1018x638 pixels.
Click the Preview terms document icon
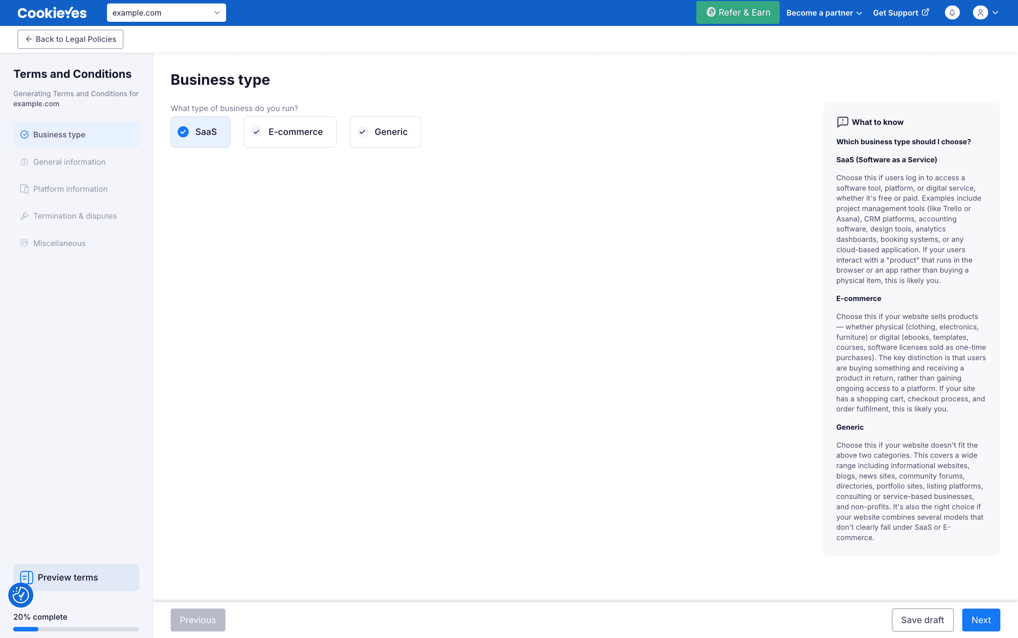pyautogui.click(x=27, y=577)
